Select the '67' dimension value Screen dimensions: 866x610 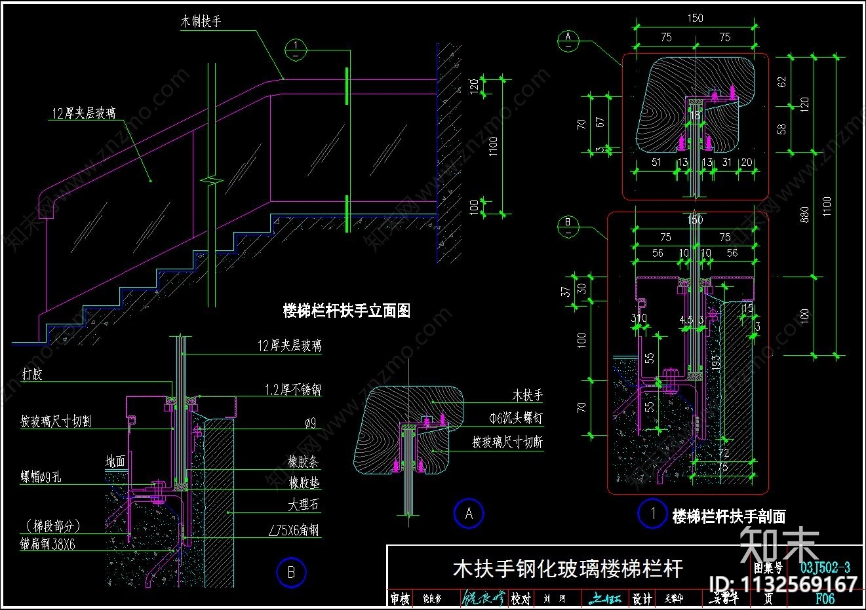pyautogui.click(x=600, y=122)
